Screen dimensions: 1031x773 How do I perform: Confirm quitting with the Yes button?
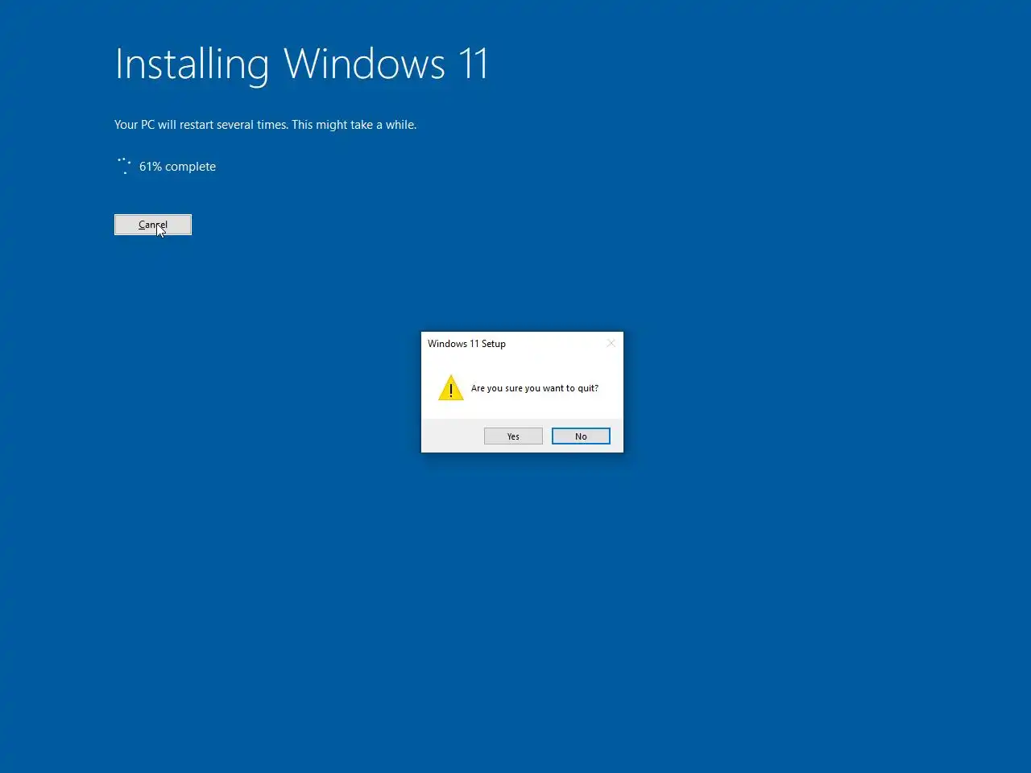tap(513, 436)
